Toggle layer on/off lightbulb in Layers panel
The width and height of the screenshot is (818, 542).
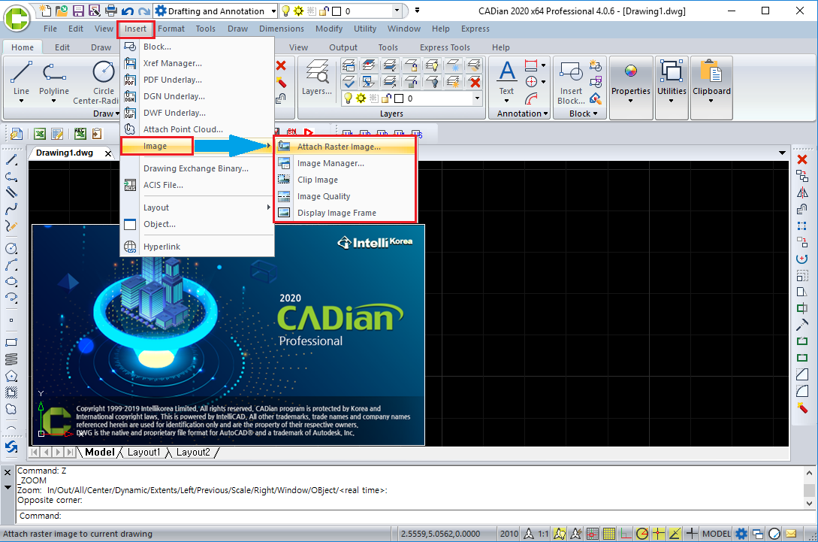pyautogui.click(x=348, y=98)
